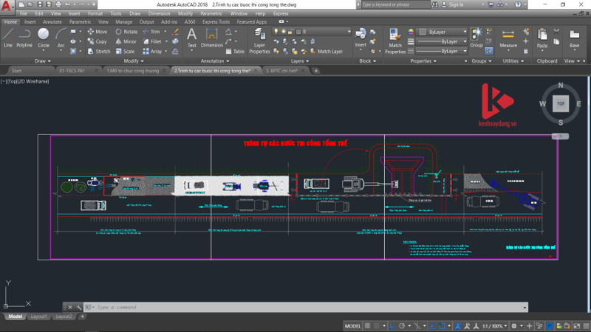Select the Line drawing tool
Screen dimensions: 591x332
[x=8, y=37]
